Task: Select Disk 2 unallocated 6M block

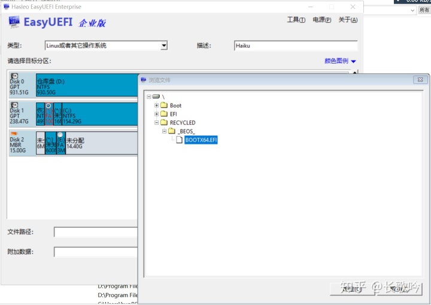Action: (x=41, y=143)
